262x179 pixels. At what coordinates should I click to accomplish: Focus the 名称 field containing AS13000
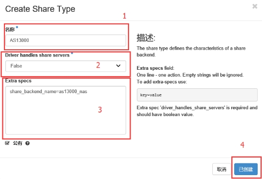(66, 40)
